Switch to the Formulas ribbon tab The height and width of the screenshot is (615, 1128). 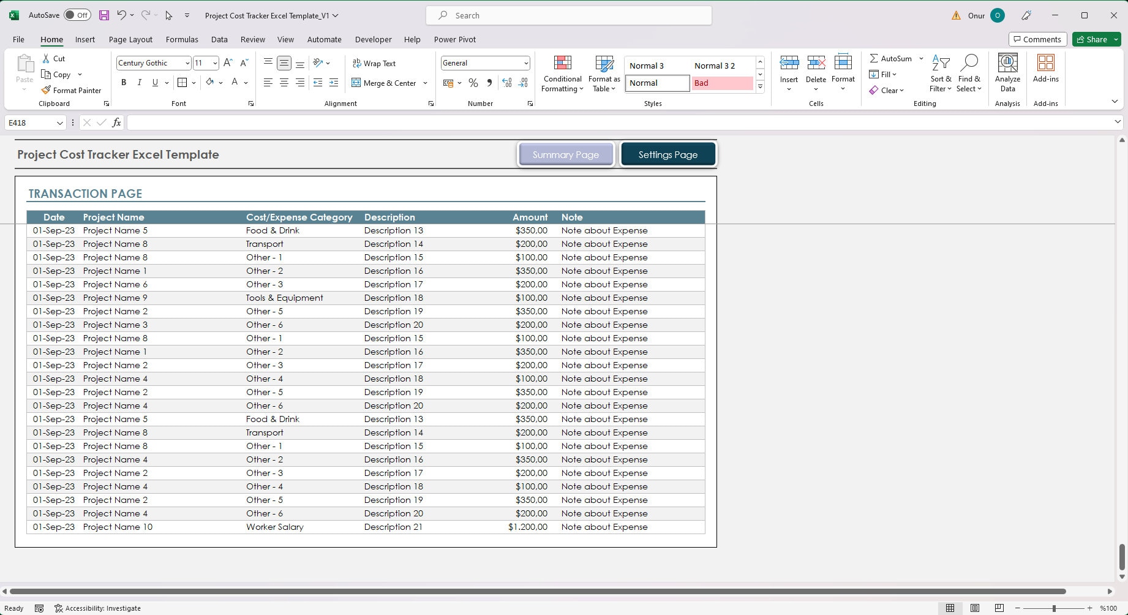[182, 39]
